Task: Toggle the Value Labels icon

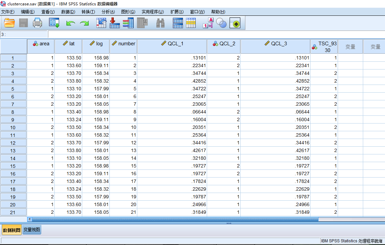Action: 208,23
